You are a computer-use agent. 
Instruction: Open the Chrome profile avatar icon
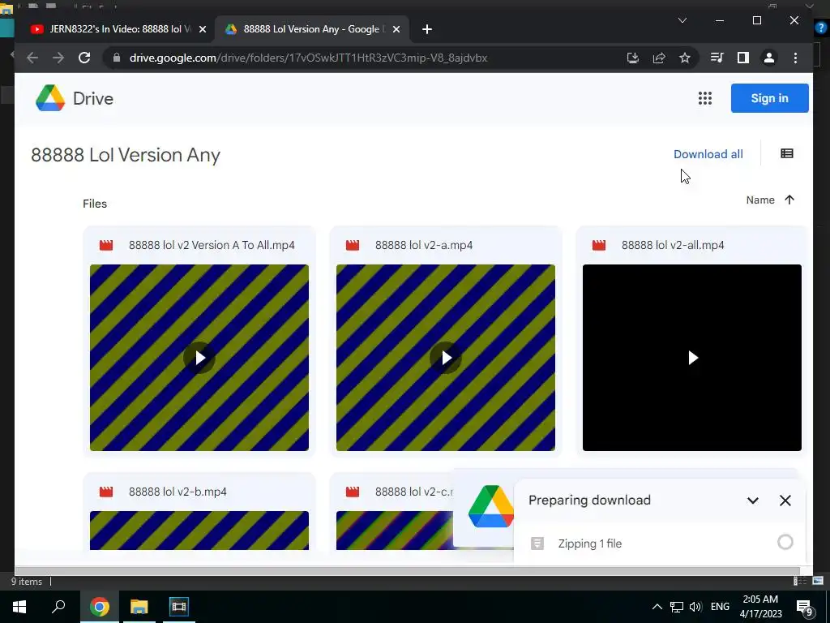click(x=769, y=58)
